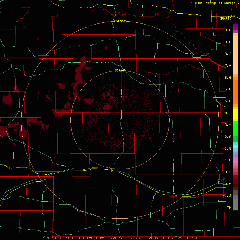The height and width of the screenshot is (240, 240).
Task: Click the 6.6 scale label
Action: click(x=228, y=77)
